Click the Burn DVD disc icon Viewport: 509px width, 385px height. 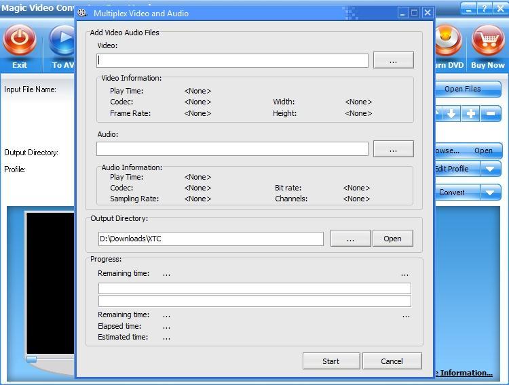[449, 40]
